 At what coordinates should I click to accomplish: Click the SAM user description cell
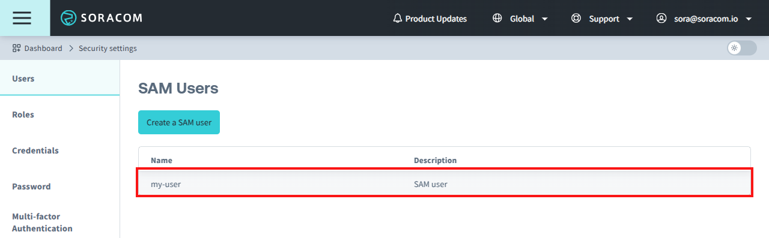[x=431, y=184]
